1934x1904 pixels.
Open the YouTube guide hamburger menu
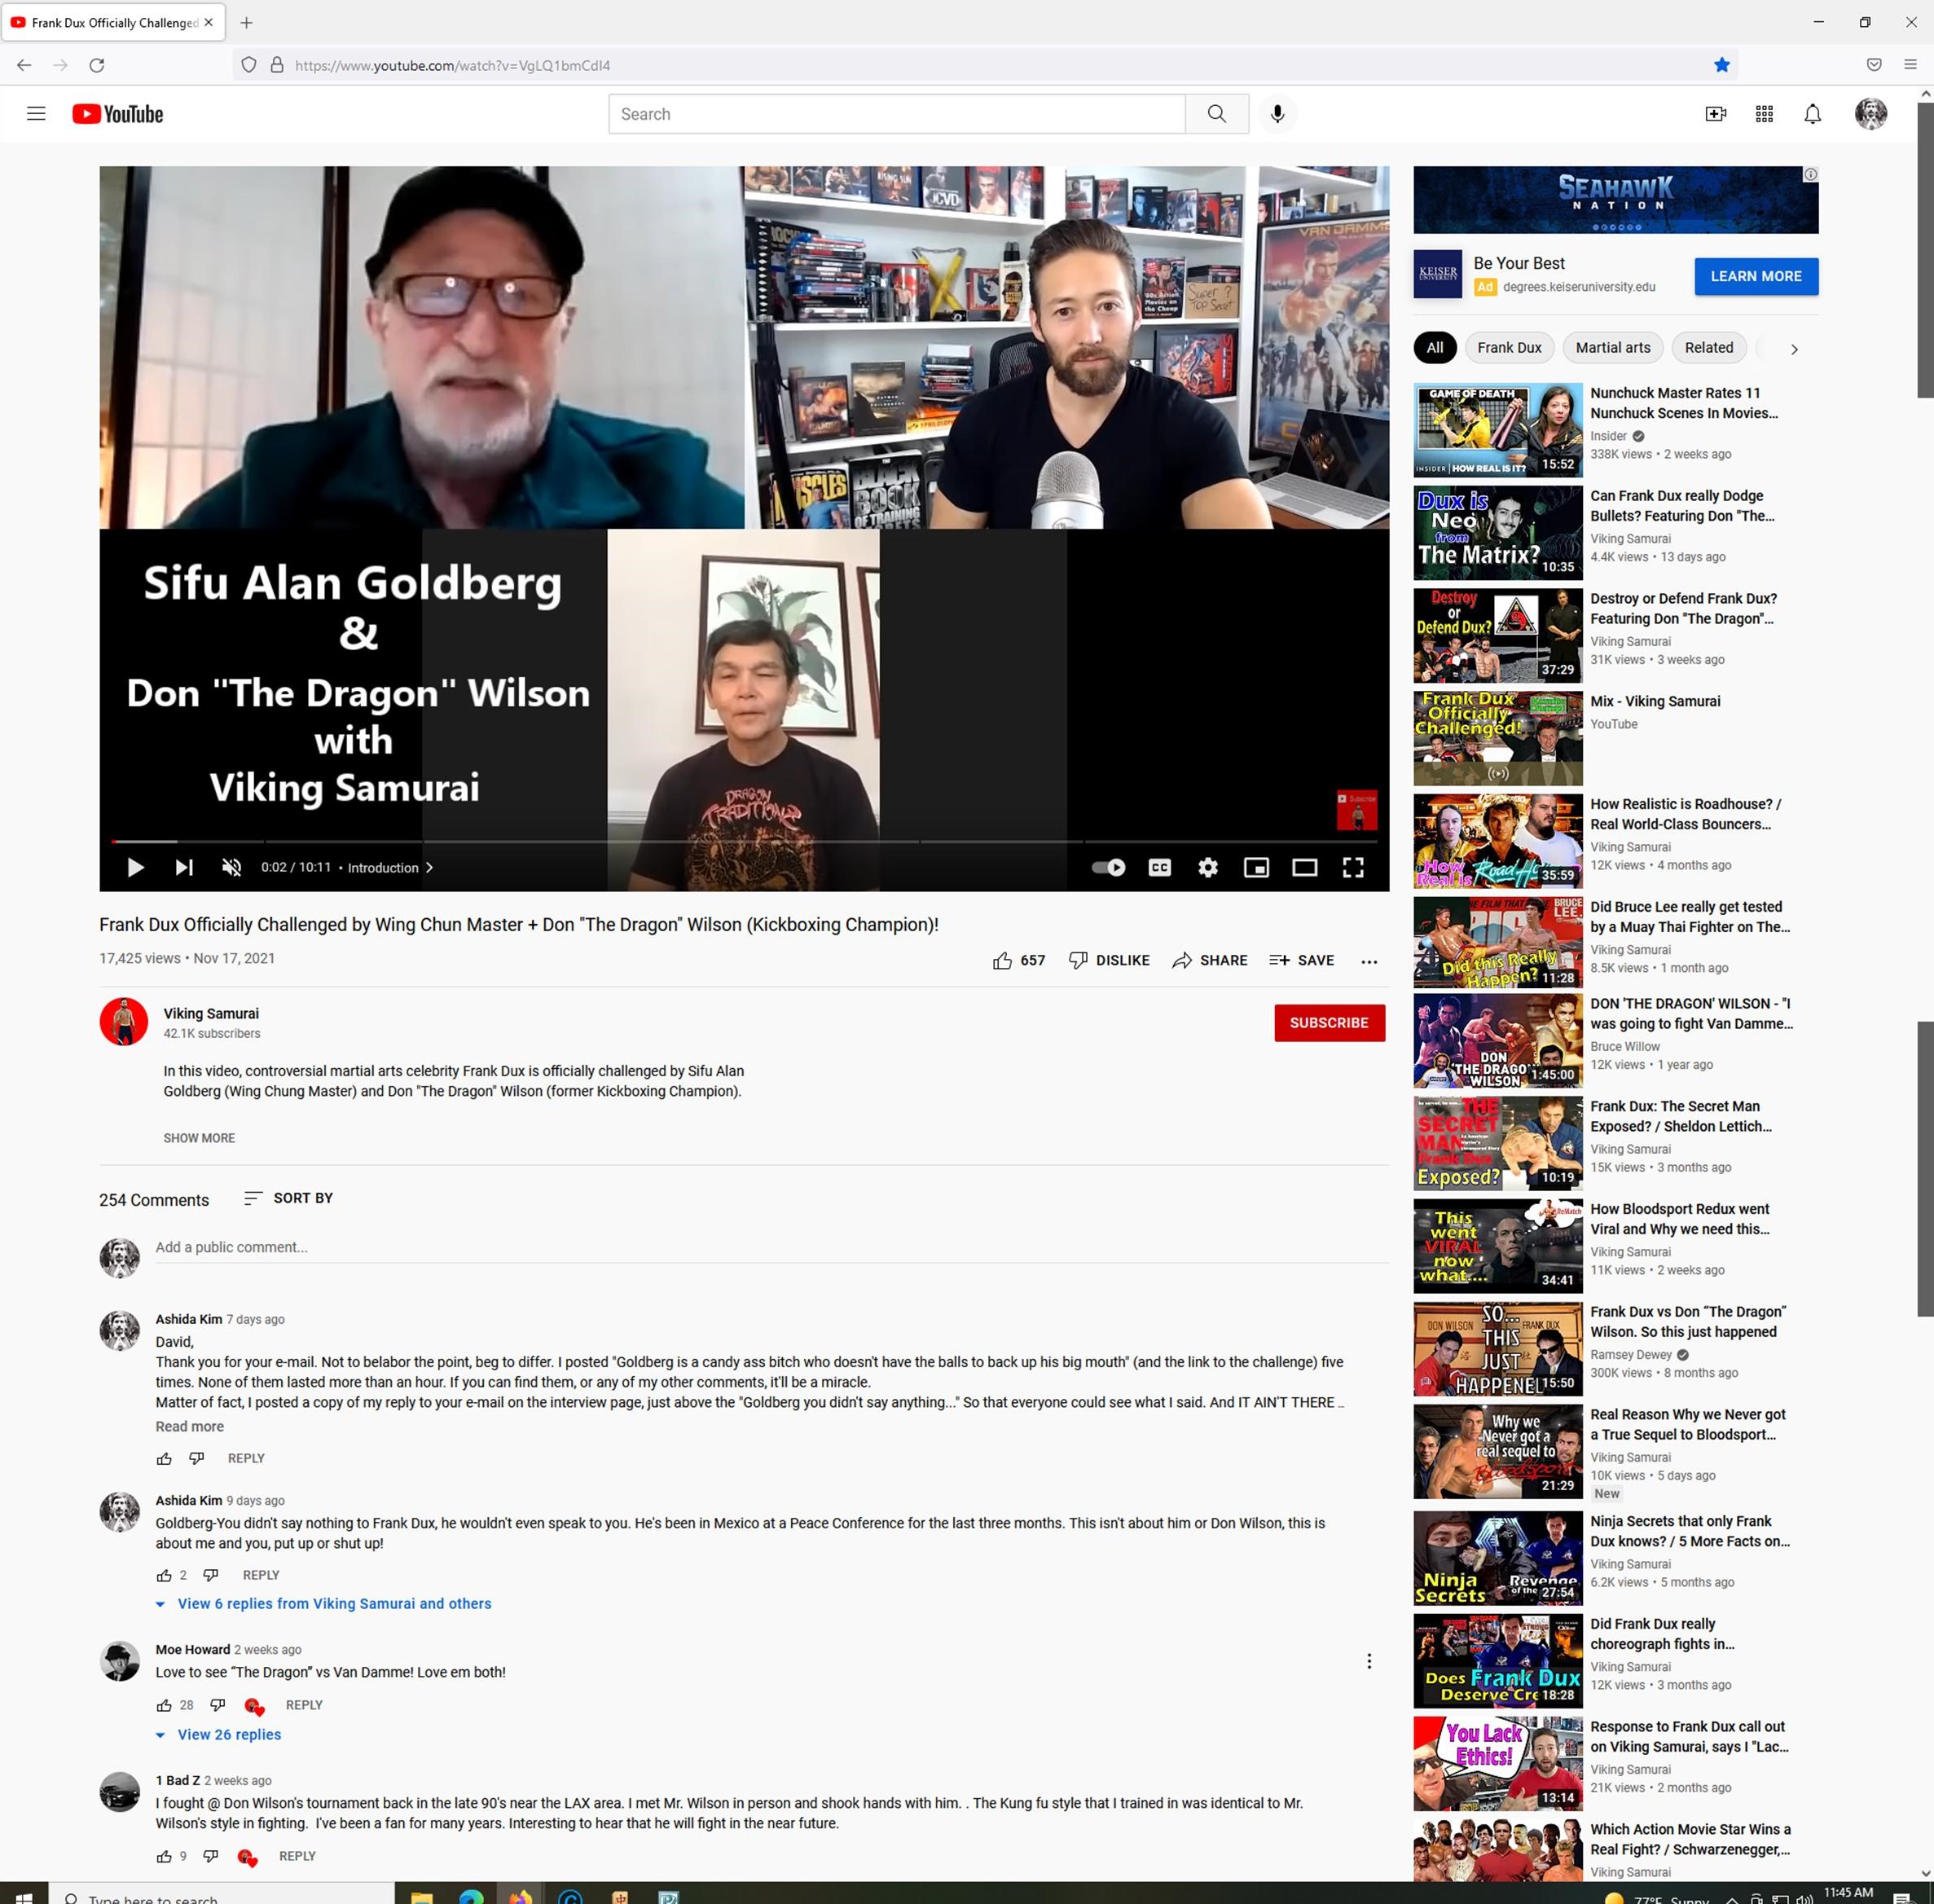(x=36, y=114)
